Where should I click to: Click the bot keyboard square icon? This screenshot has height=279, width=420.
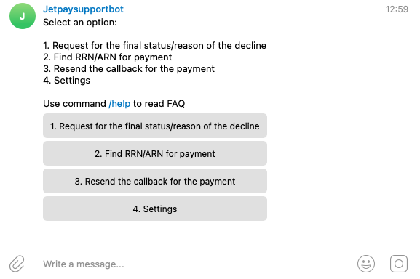(399, 264)
